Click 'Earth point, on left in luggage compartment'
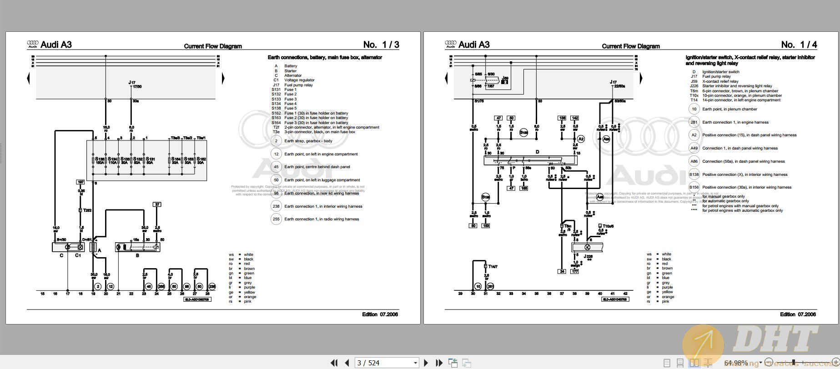 (x=322, y=180)
